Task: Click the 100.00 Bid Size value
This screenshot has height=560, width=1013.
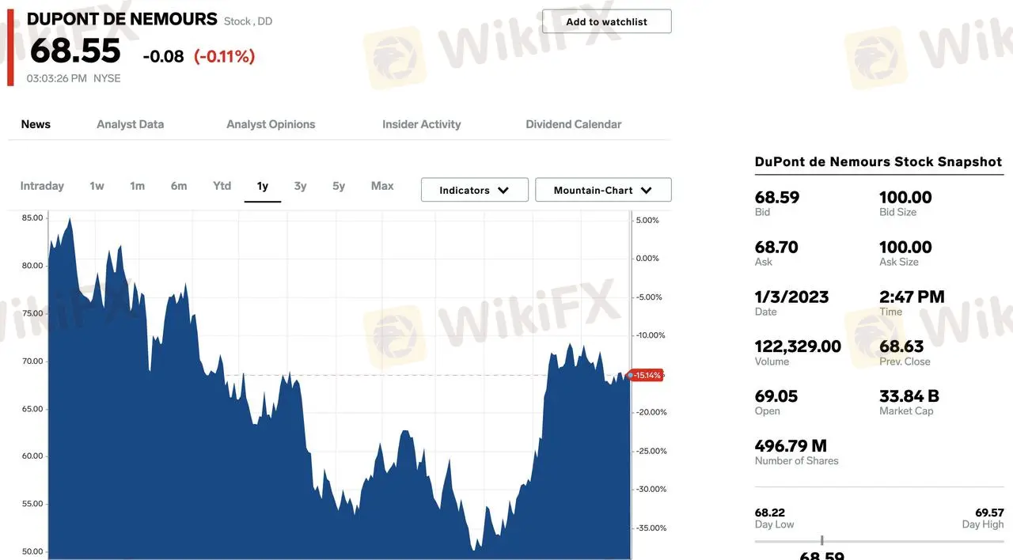Action: click(905, 197)
